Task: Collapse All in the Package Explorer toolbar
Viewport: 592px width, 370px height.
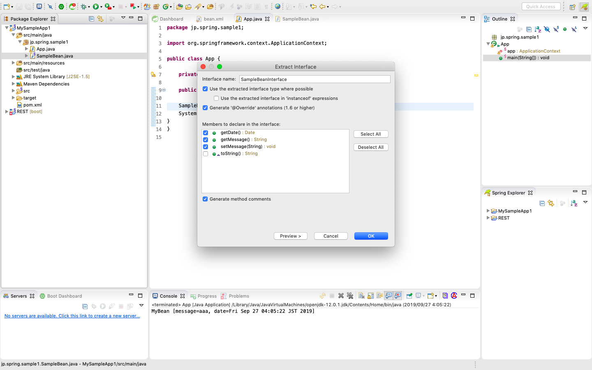Action: click(x=91, y=19)
